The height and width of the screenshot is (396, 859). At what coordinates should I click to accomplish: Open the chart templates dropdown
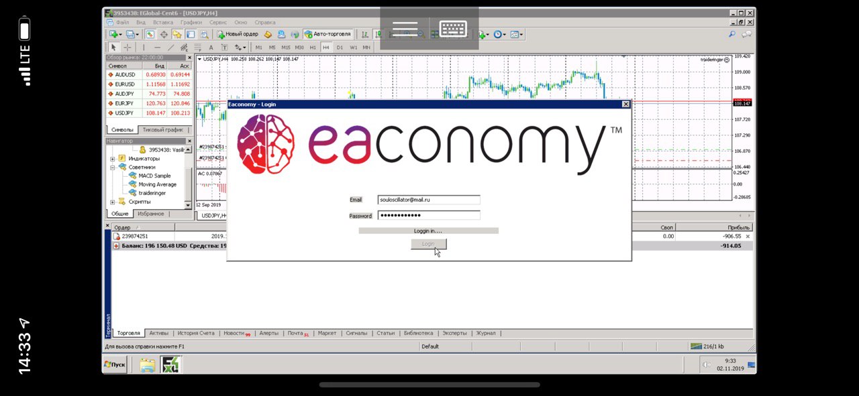[x=517, y=34]
